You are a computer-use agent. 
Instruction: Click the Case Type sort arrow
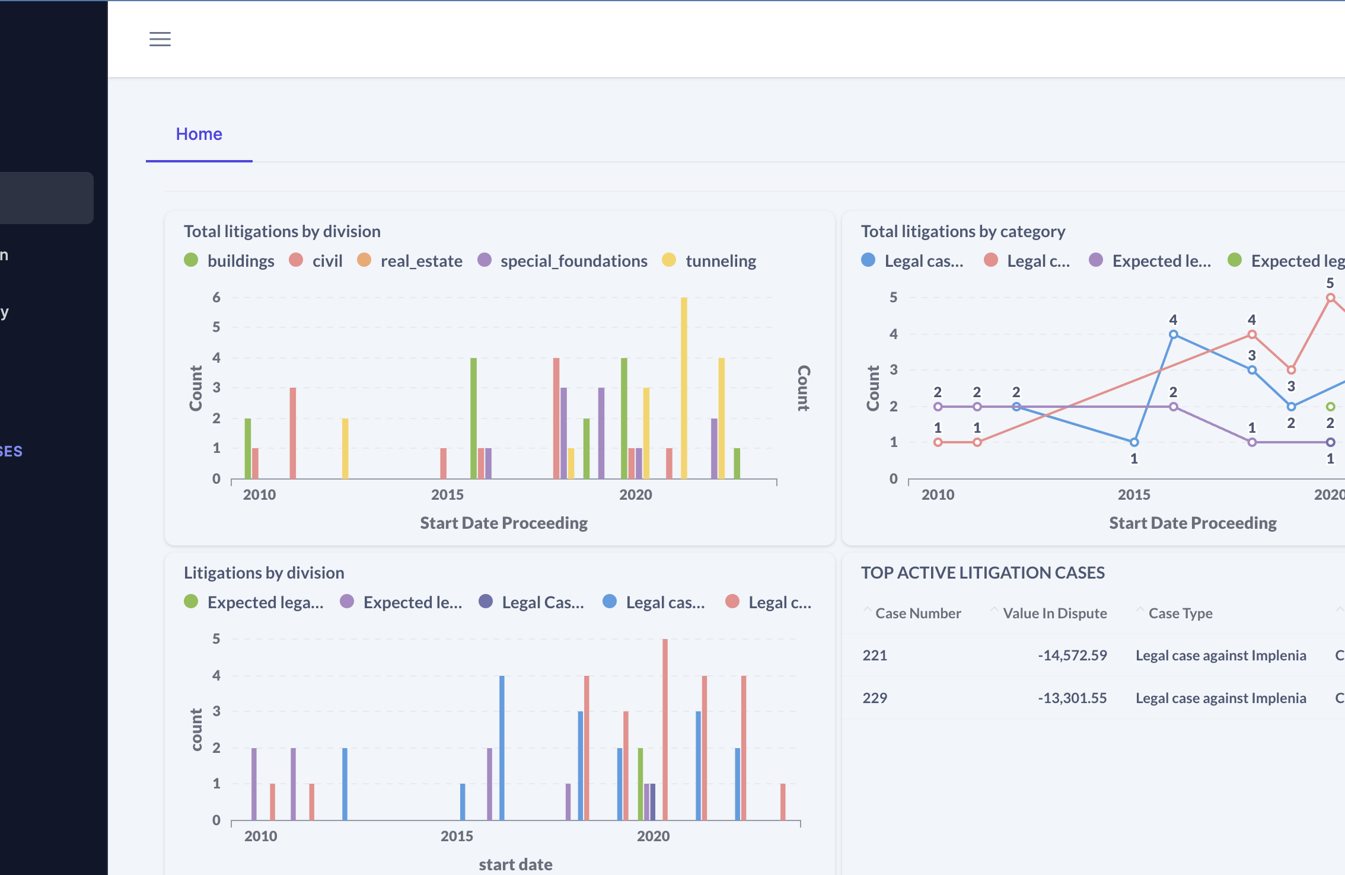point(1140,610)
